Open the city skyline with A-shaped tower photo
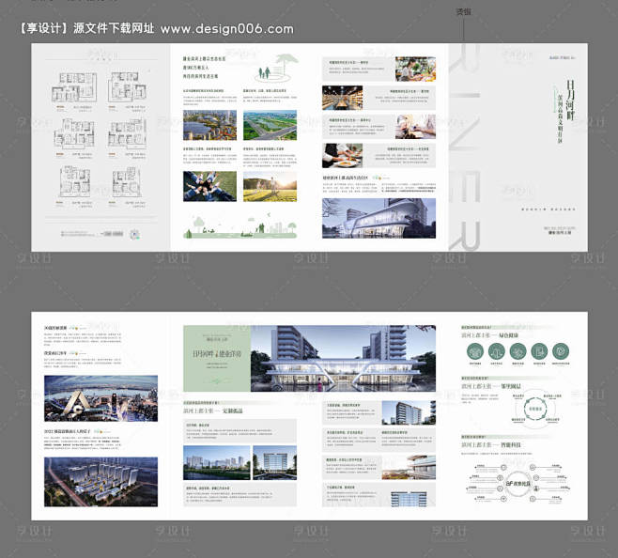This screenshot has height=558, width=618. (x=100, y=398)
